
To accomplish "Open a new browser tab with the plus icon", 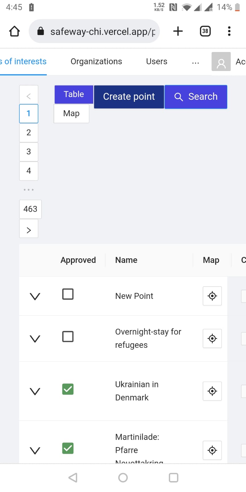I will click(178, 31).
